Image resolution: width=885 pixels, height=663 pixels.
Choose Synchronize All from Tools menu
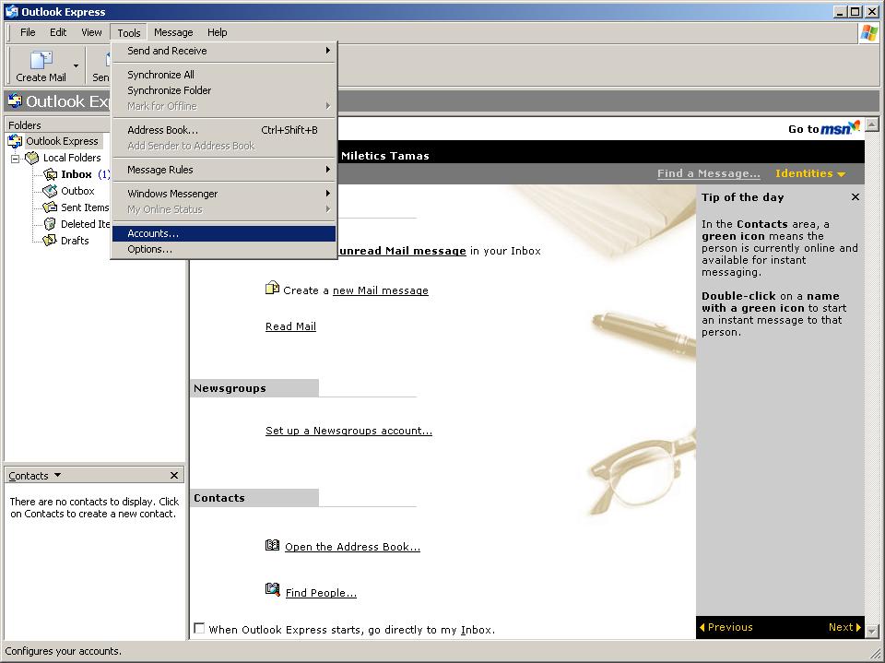coord(223,75)
